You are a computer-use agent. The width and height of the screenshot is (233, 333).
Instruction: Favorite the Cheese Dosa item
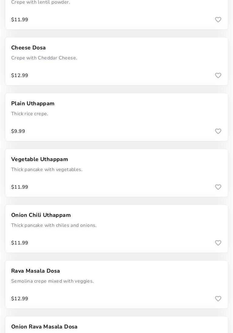218,76
